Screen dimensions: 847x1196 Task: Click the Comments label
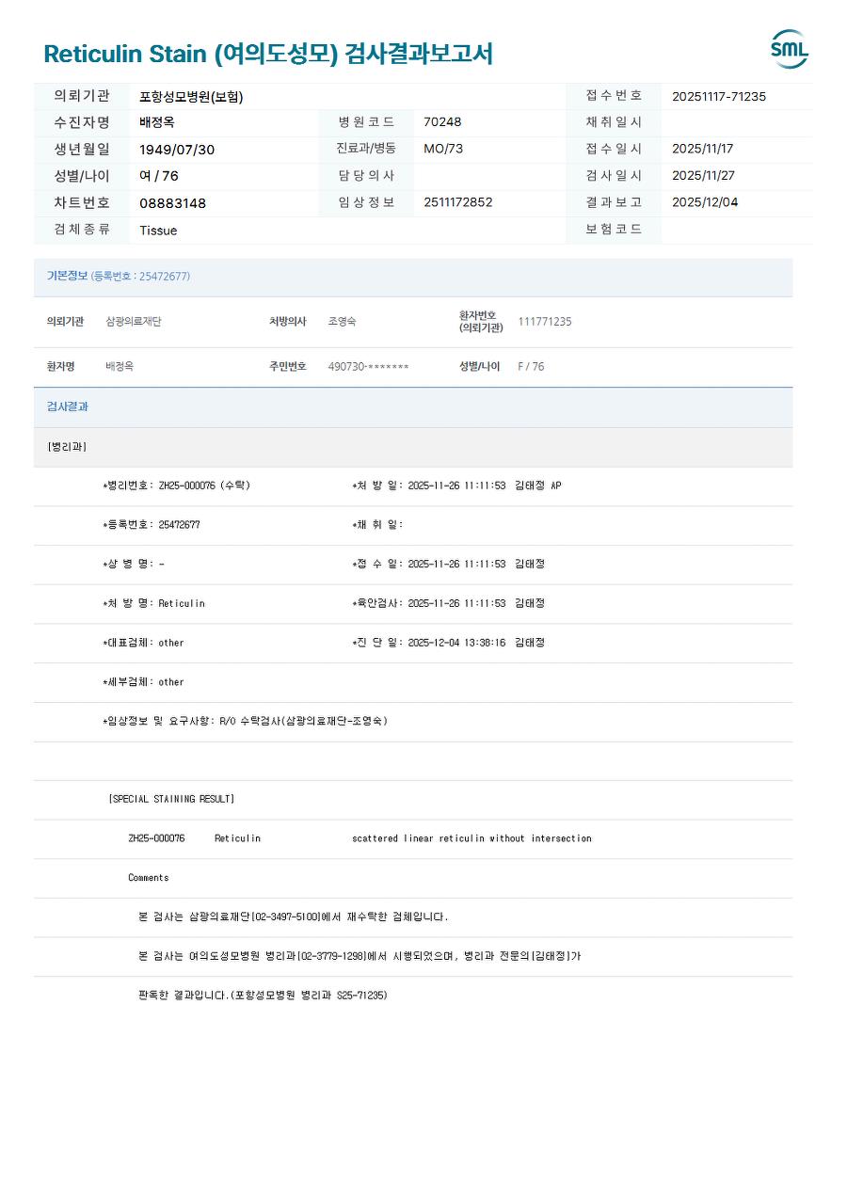point(149,878)
